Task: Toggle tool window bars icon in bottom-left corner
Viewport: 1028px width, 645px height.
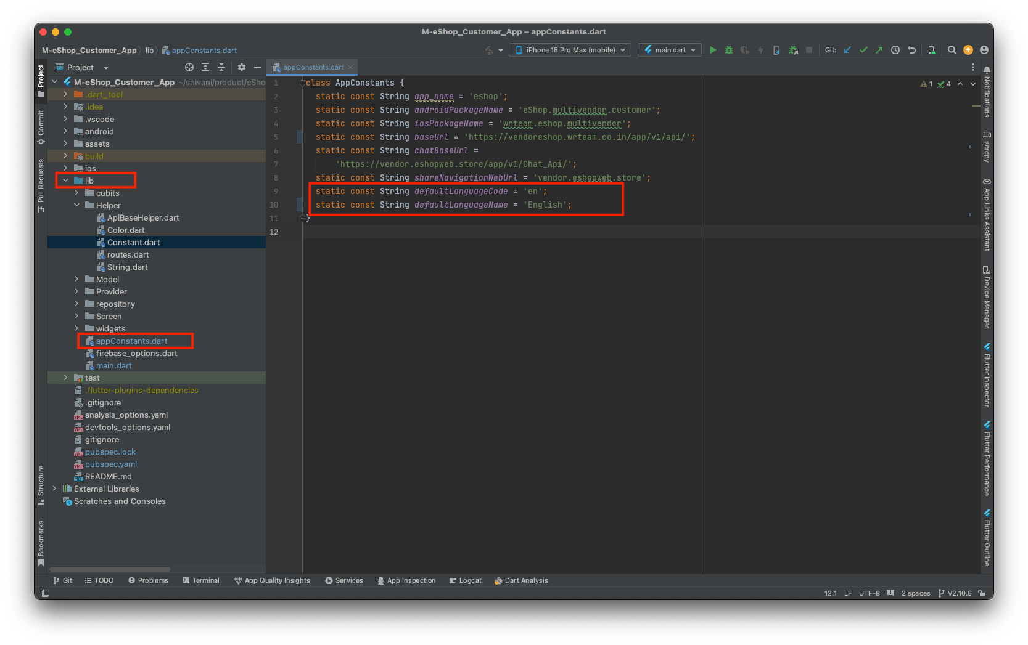Action: click(46, 593)
